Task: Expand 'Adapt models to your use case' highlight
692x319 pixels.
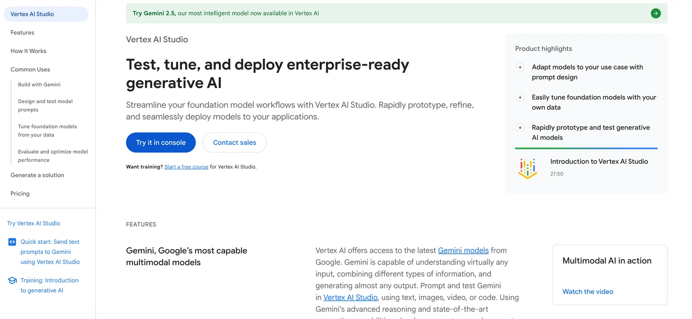Action: (520, 67)
